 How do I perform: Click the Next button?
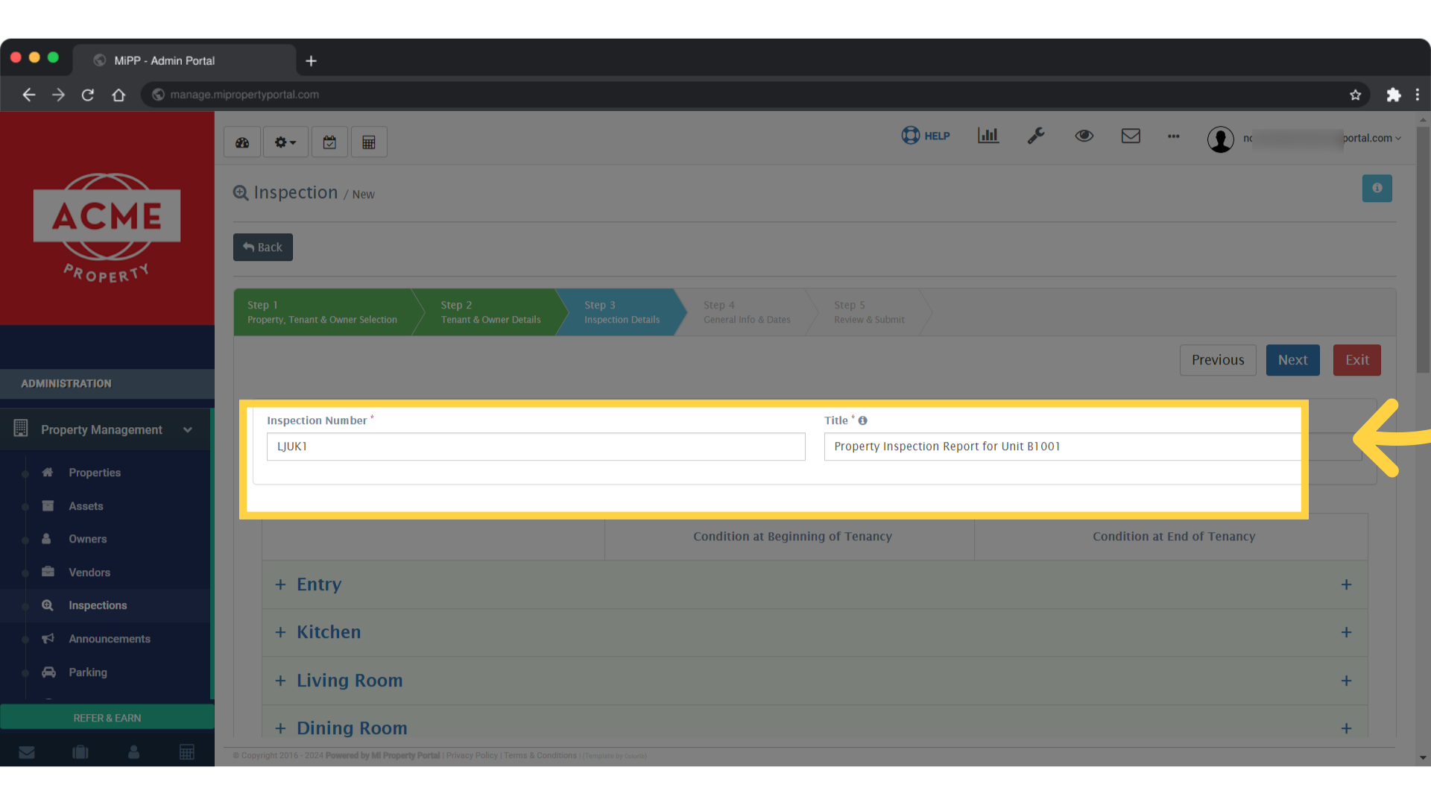(1292, 360)
